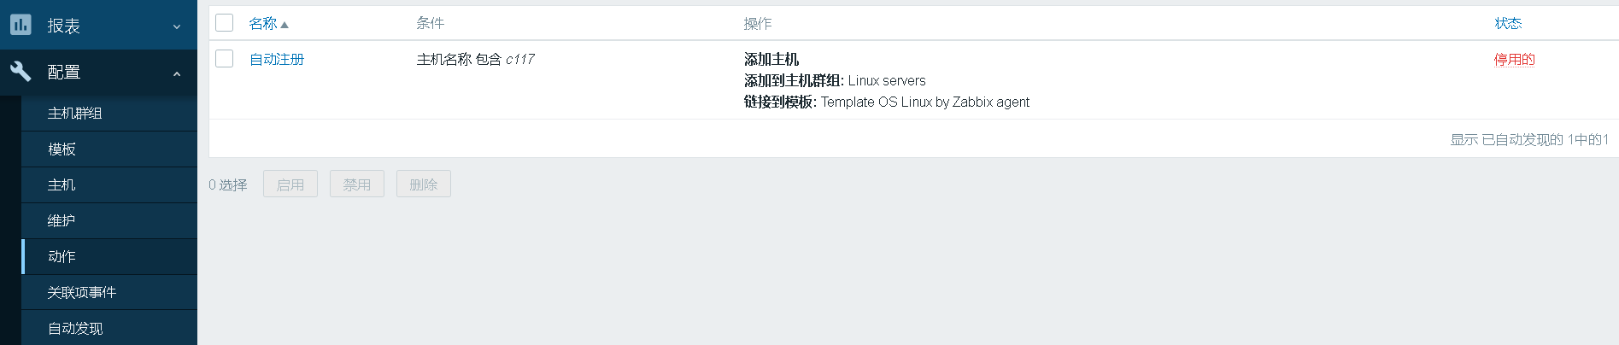Screen dimensions: 1619x345
Task: Check the 自动注册 row checkbox
Action: 225,59
